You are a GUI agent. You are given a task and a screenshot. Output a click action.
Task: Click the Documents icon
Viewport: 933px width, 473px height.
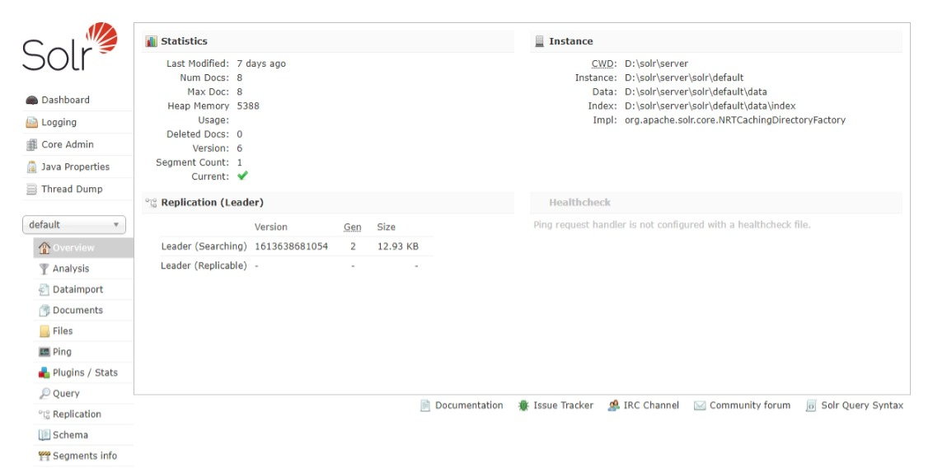pos(44,310)
